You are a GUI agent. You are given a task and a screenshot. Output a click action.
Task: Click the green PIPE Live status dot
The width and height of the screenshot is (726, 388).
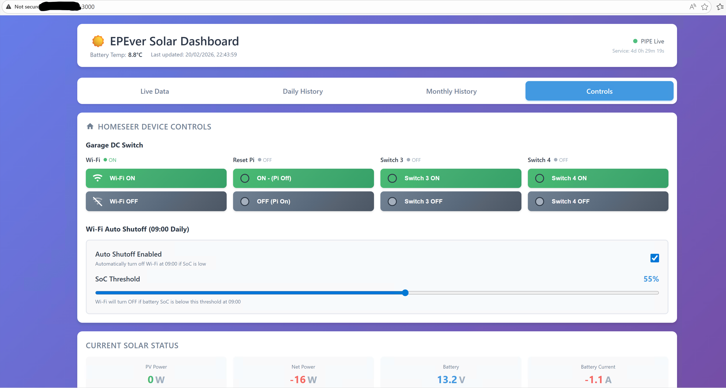pos(635,41)
